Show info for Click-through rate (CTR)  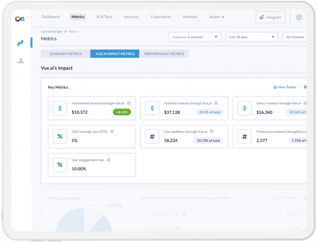click(x=112, y=132)
